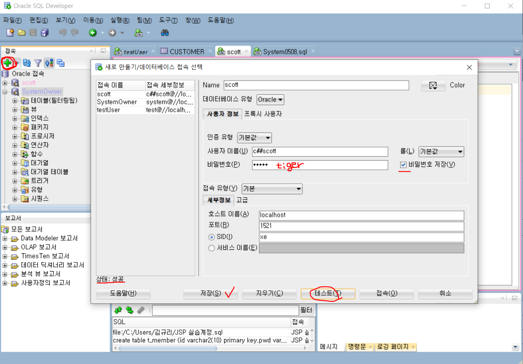
Task: Click the 테스트(T) button
Action: pyautogui.click(x=328, y=293)
